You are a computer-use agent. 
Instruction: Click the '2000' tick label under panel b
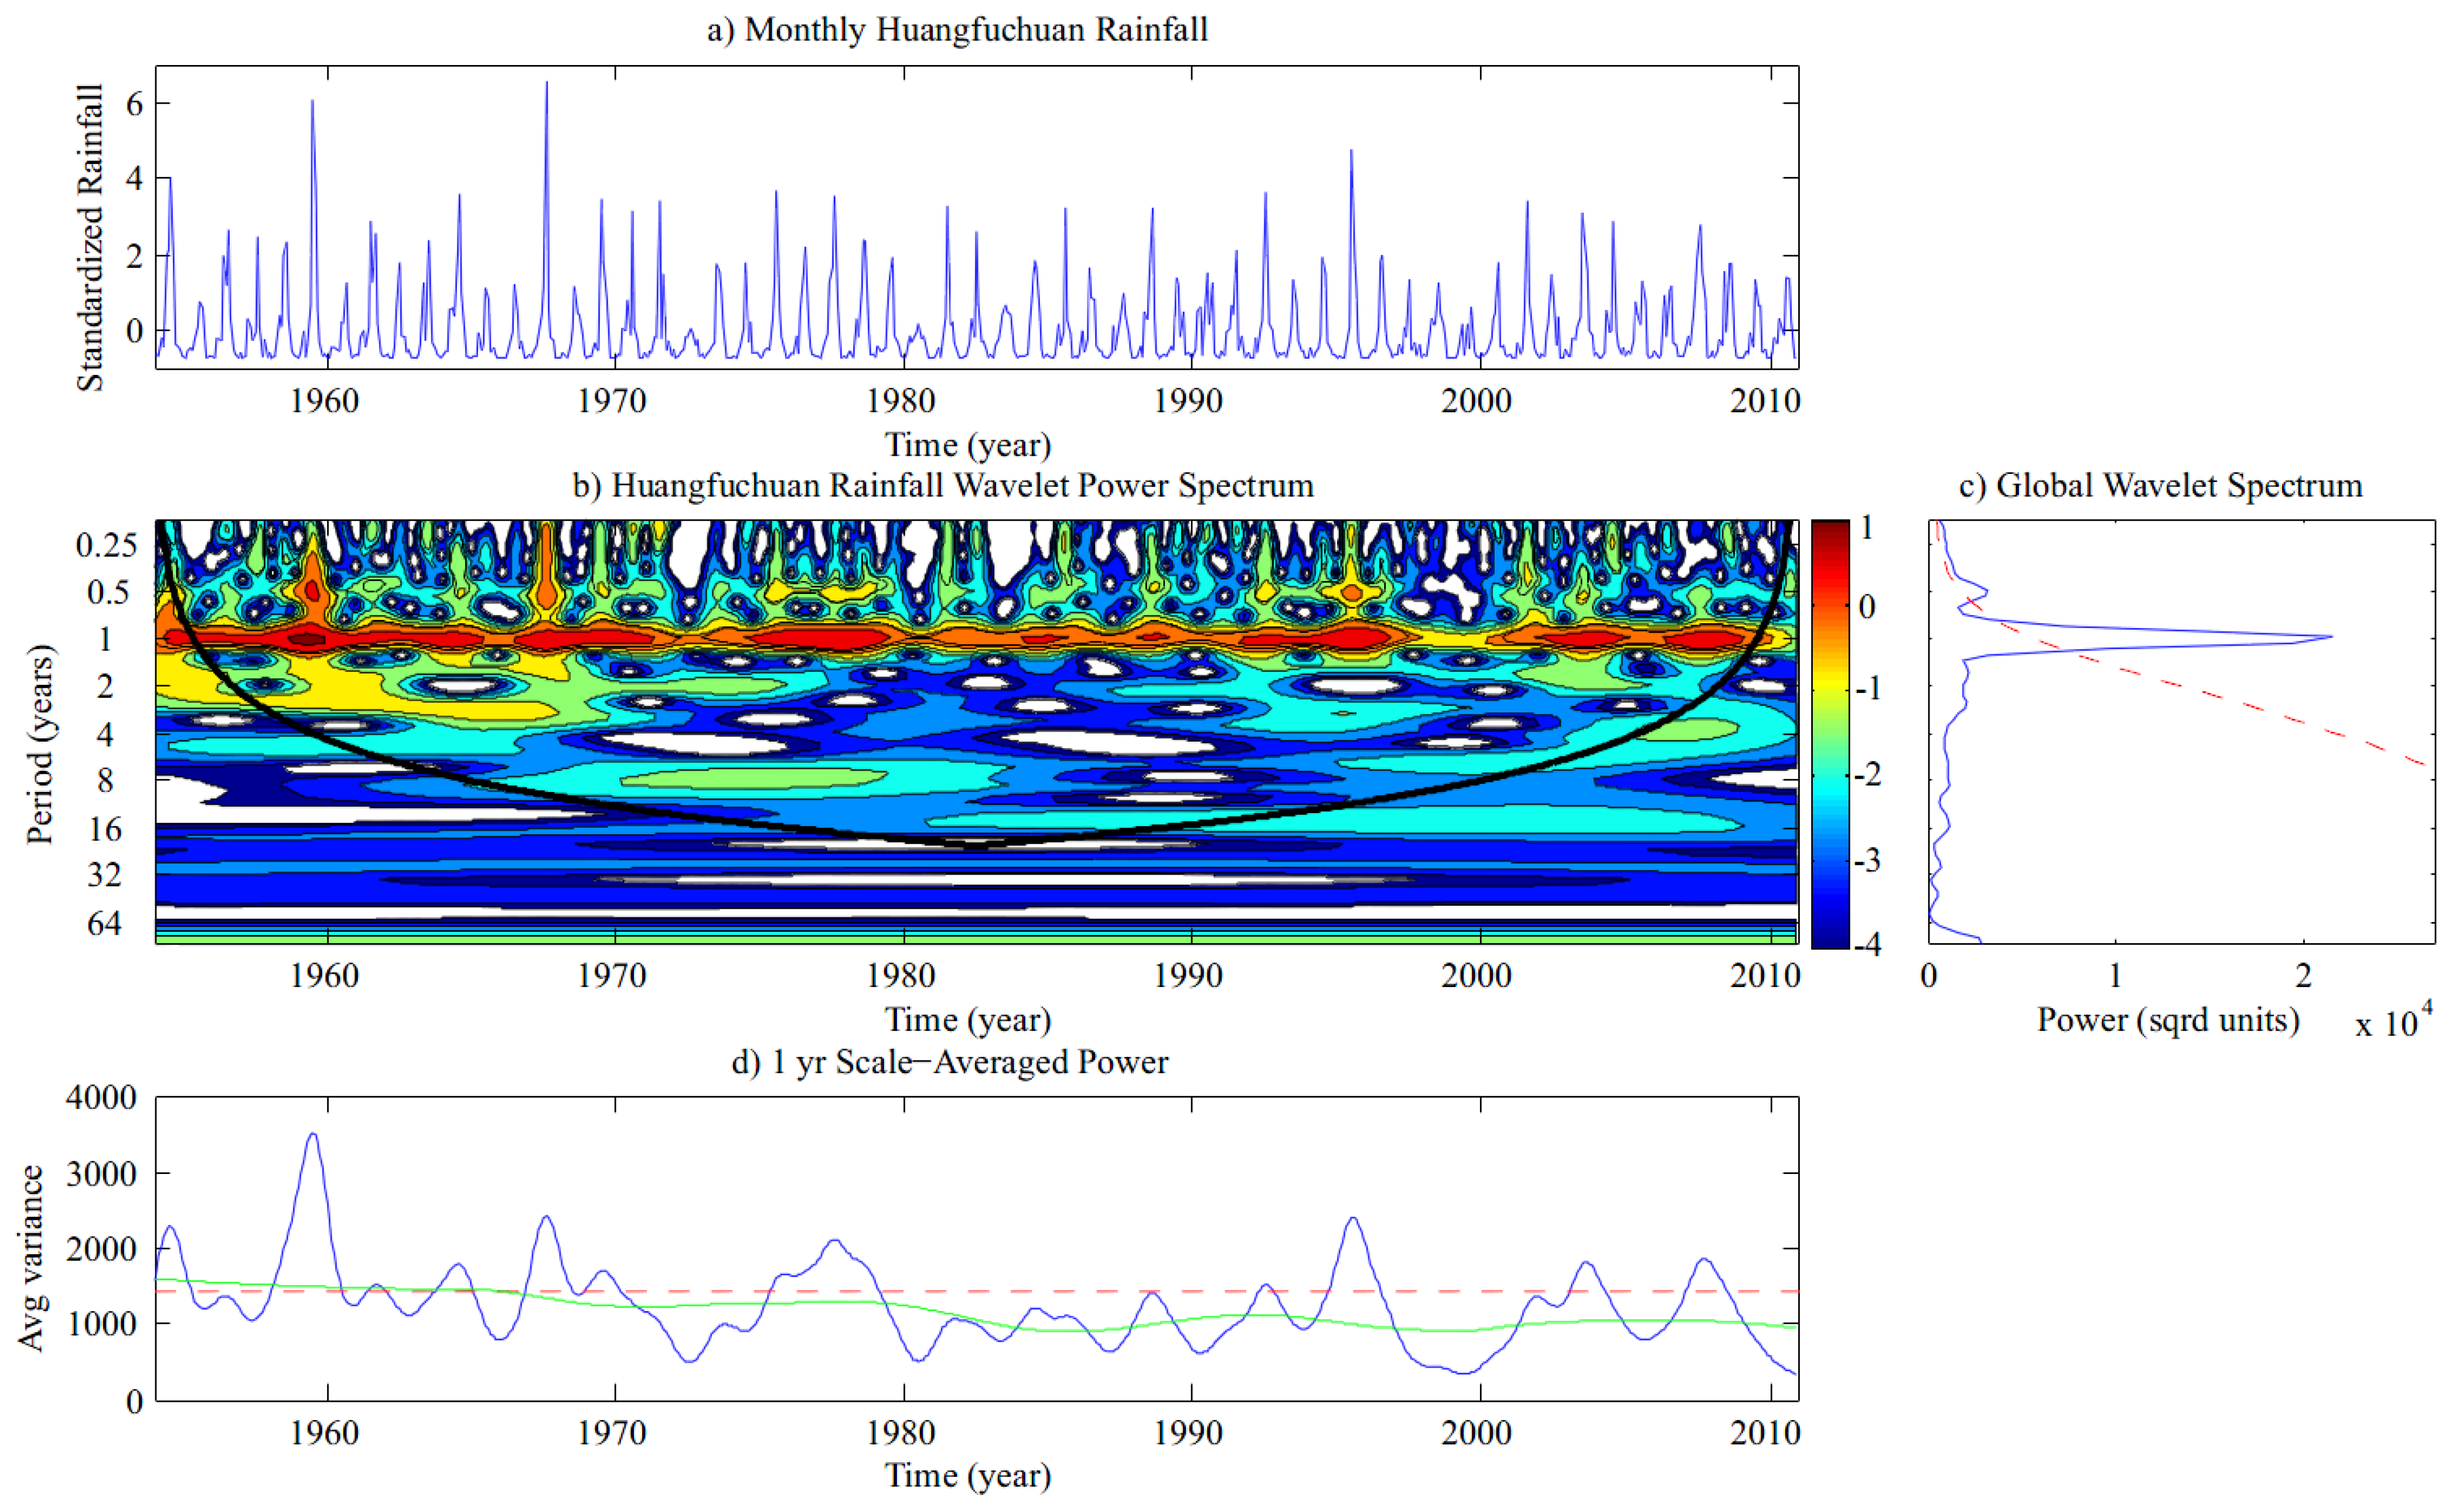point(1476,975)
